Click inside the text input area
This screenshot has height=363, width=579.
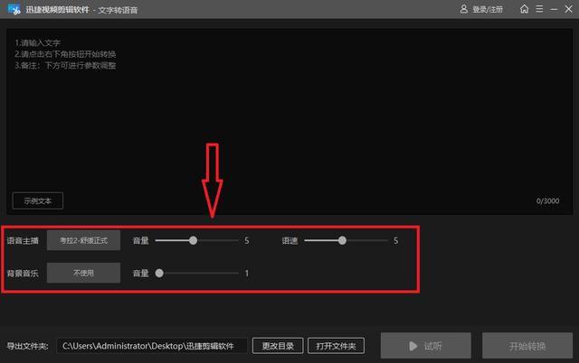[x=289, y=122]
